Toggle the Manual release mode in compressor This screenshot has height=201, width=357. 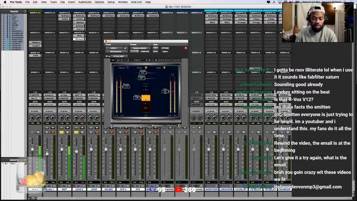[x=128, y=68]
